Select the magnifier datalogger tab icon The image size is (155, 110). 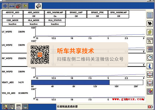[x=38, y=6]
